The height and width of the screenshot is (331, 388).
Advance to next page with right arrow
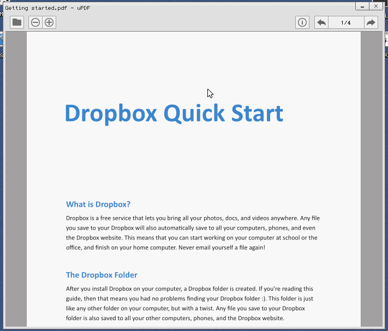click(x=371, y=22)
